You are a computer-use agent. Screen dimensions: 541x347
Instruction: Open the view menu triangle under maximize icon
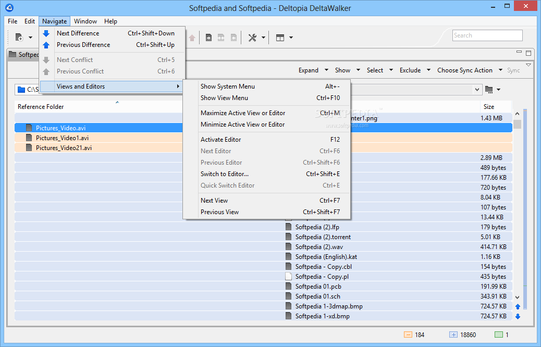[528, 65]
